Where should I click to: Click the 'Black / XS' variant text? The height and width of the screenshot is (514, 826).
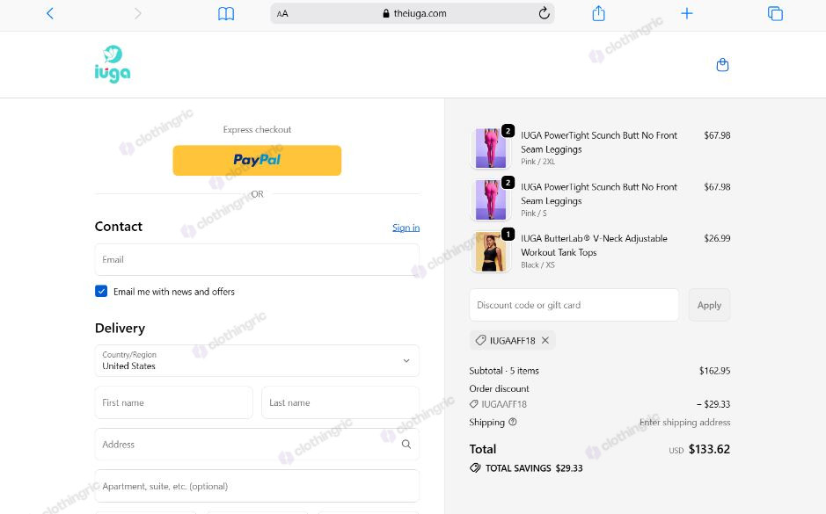[537, 264]
